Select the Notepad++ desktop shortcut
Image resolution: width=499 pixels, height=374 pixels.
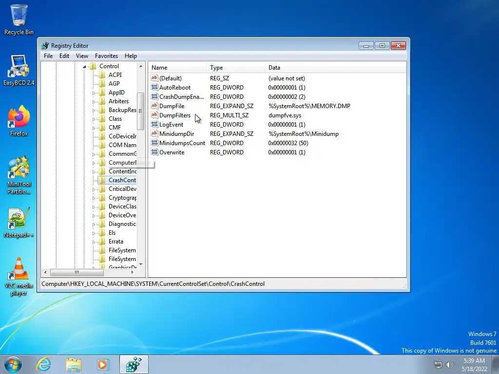coord(19,223)
